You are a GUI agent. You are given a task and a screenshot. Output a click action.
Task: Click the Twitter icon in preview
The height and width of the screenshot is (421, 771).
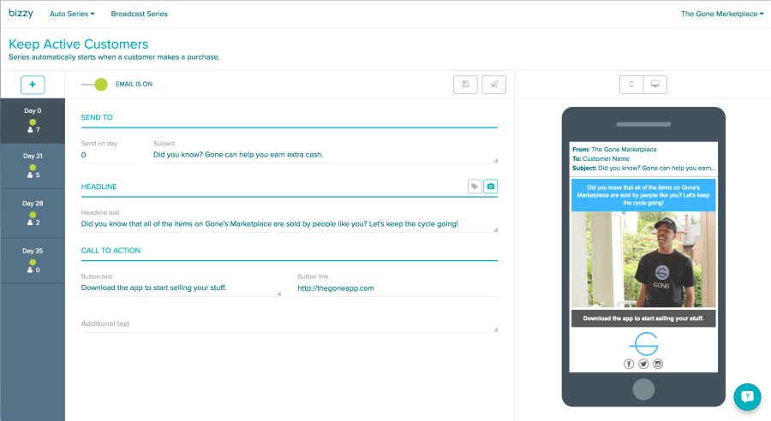(x=643, y=364)
